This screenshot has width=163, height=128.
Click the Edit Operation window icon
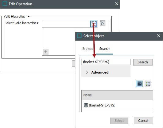click(x=5, y=4)
